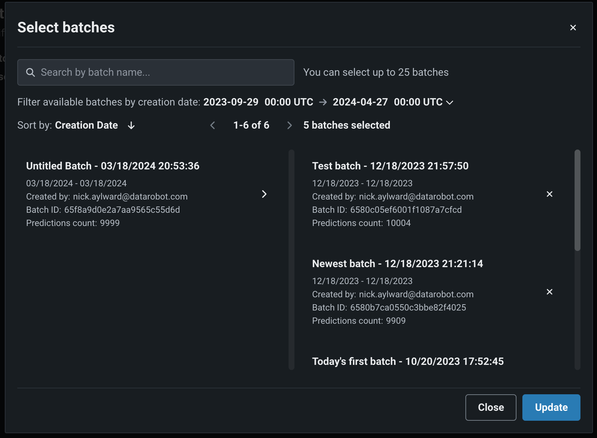597x438 pixels.
Task: Click the Newest batch entry title
Action: [397, 264]
